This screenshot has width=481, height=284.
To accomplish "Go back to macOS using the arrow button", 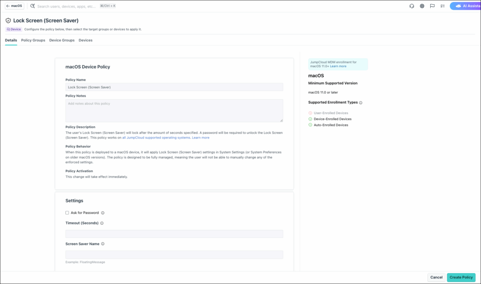I will [x=15, y=6].
